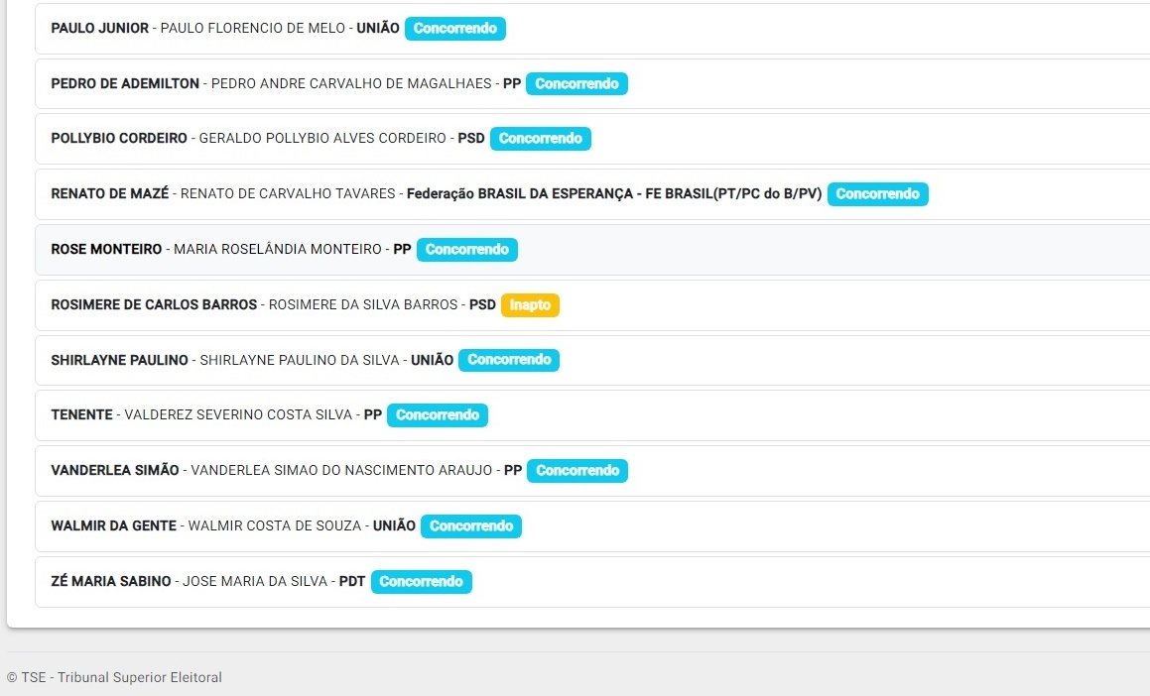Select full name VALDEREZ SEVERINO COSTA SILVA
The image size is (1150, 696).
click(238, 415)
